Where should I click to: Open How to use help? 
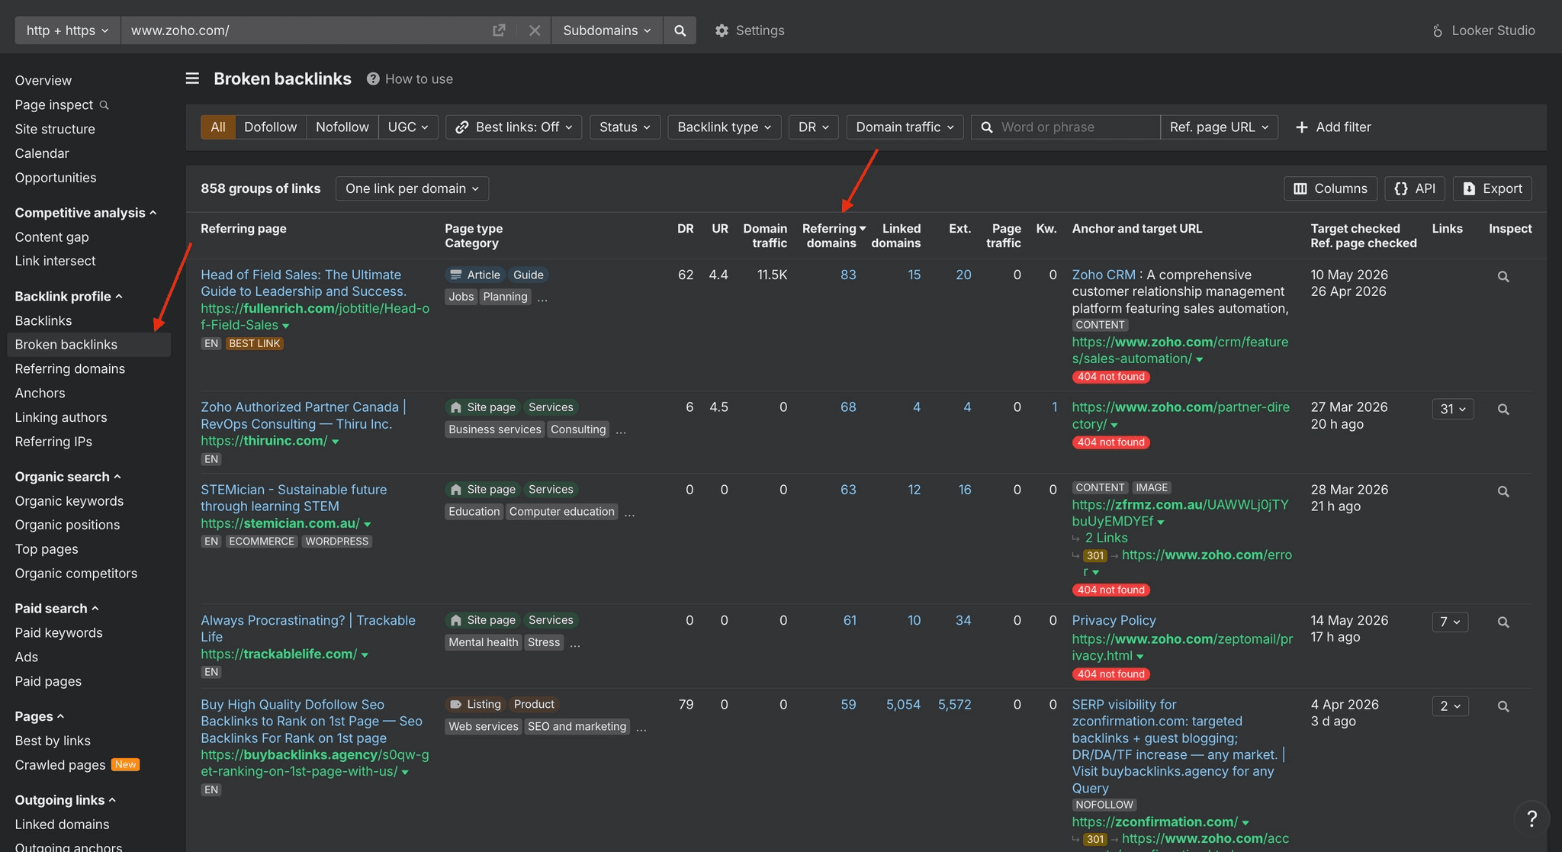coord(410,79)
